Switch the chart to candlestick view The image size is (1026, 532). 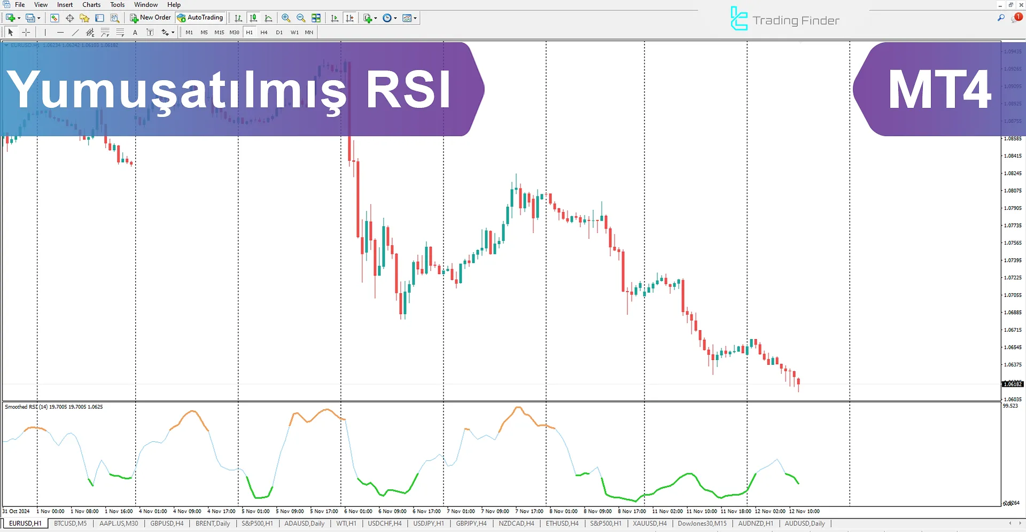[253, 18]
